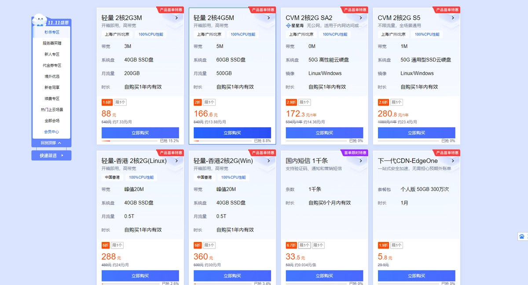This screenshot has height=285, width=528.
Task: Click the 轻量-香港 2核2G(Linux) title
Action: [x=134, y=161]
